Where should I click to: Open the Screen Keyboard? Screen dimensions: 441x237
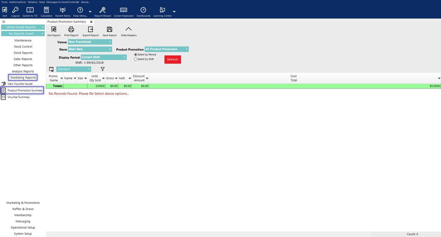(x=124, y=10)
